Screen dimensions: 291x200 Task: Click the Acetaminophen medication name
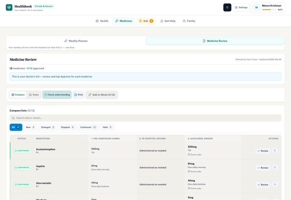pos(45,149)
